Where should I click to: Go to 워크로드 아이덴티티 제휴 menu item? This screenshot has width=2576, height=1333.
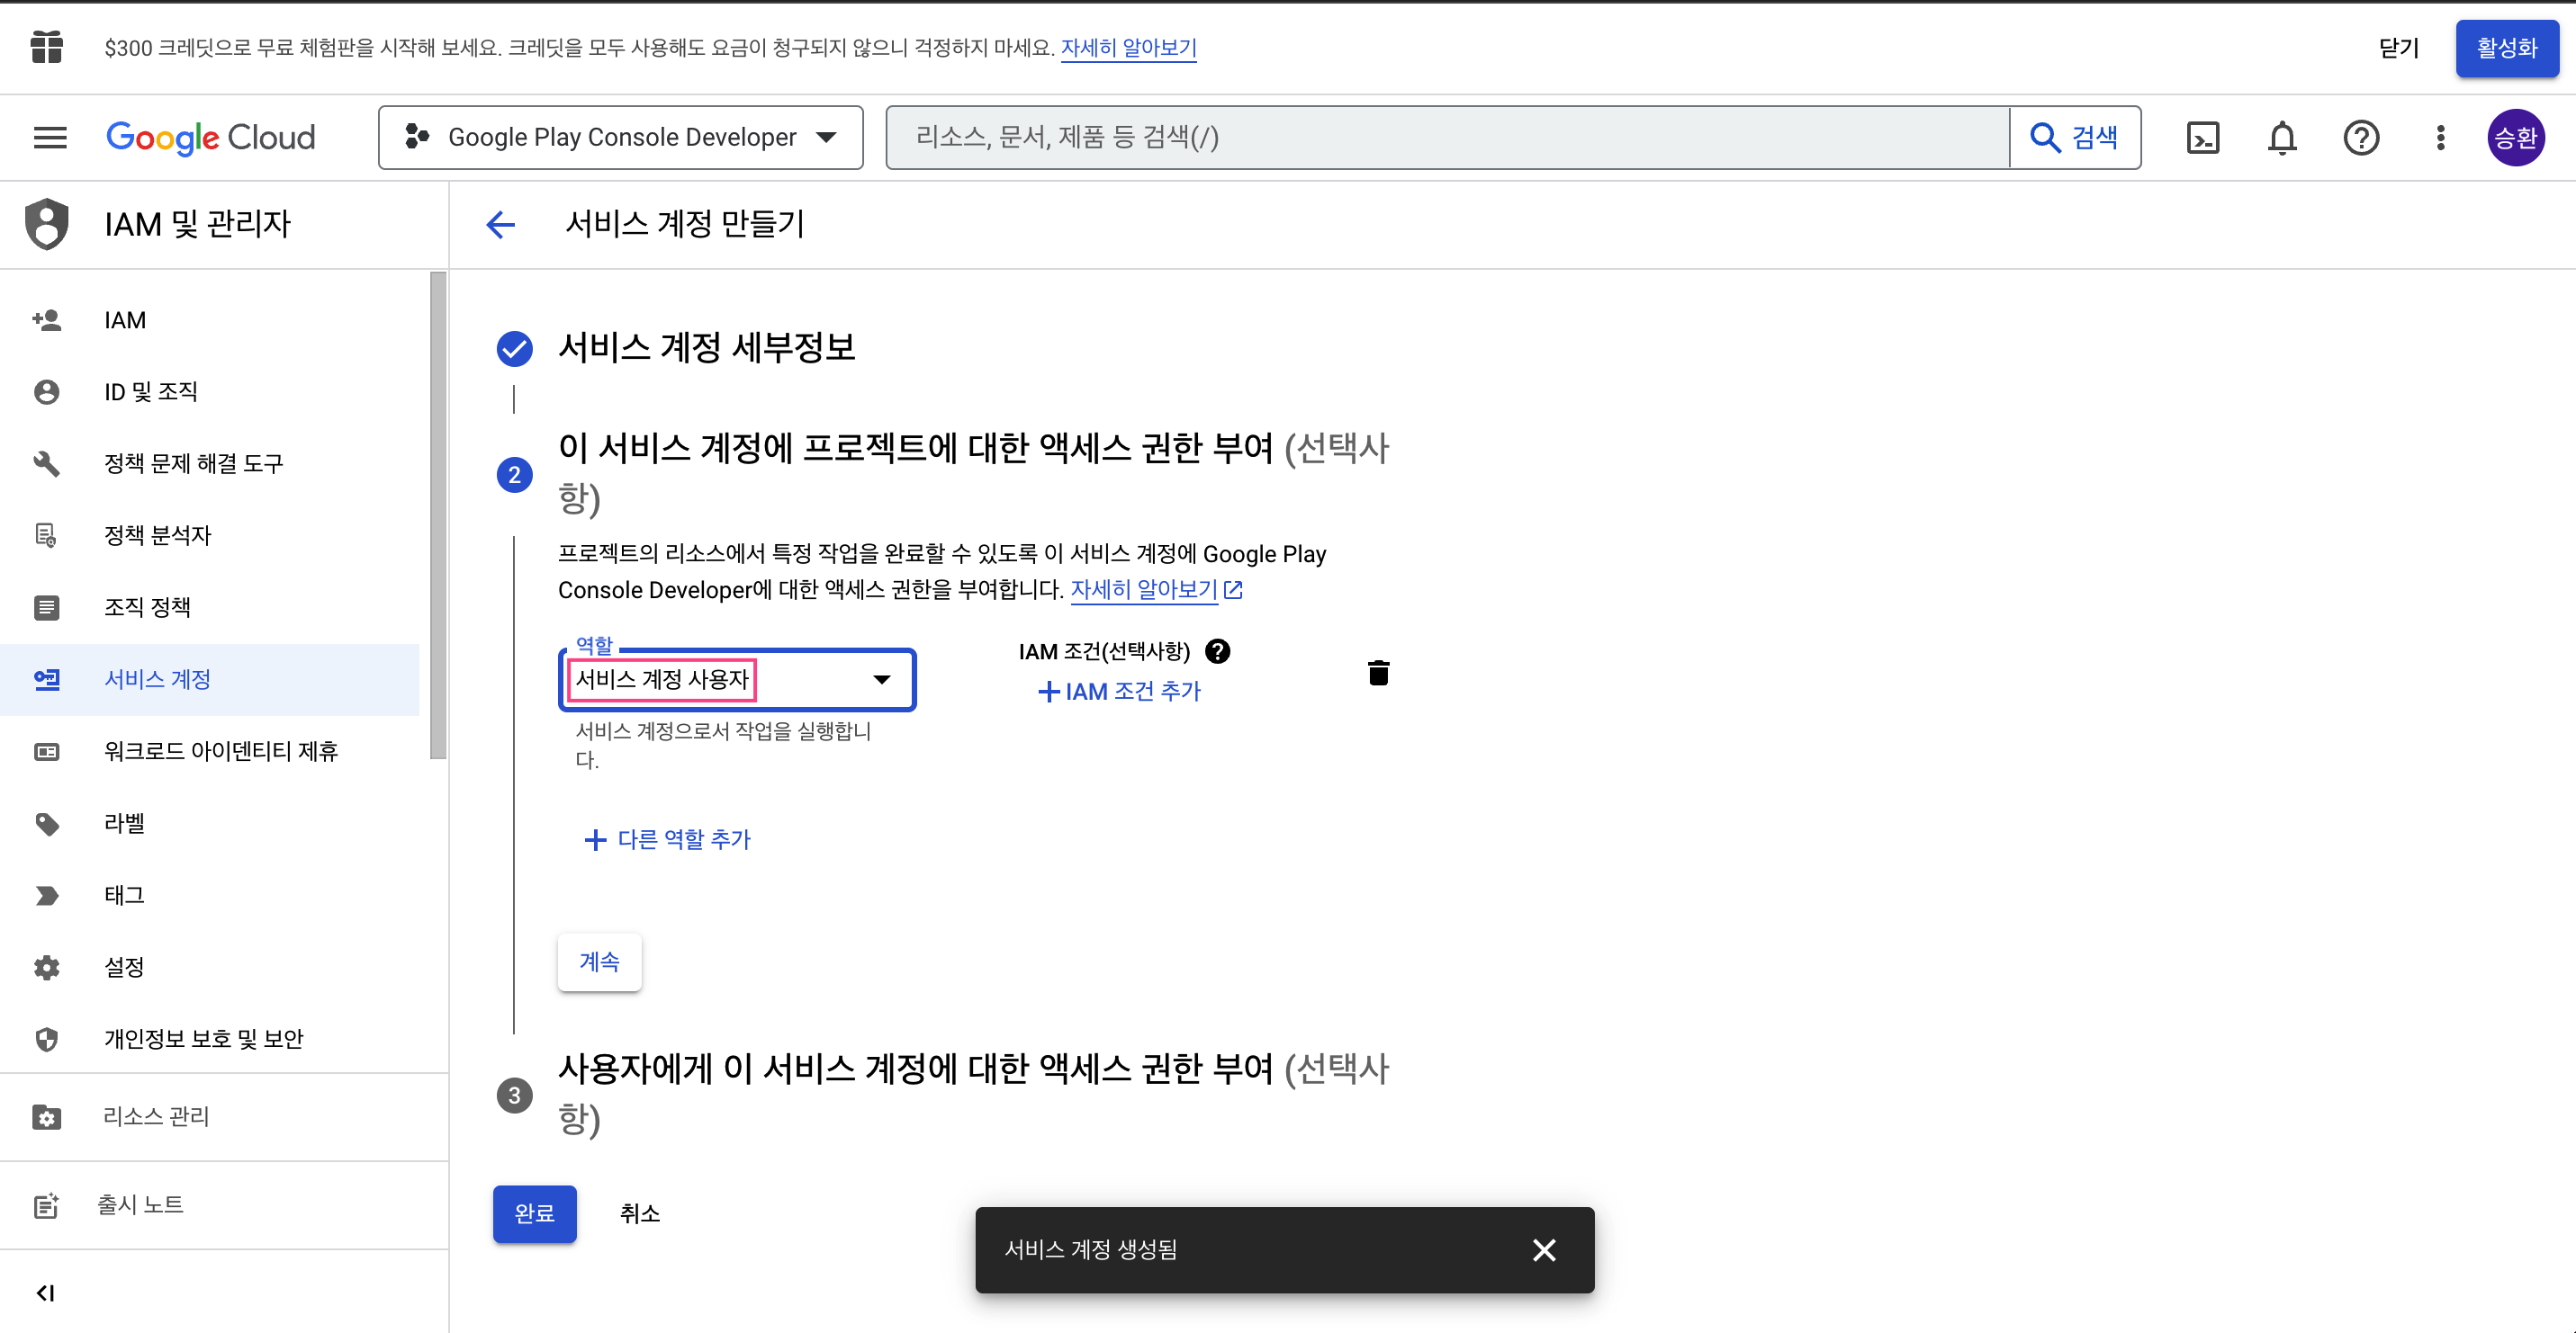tap(221, 750)
